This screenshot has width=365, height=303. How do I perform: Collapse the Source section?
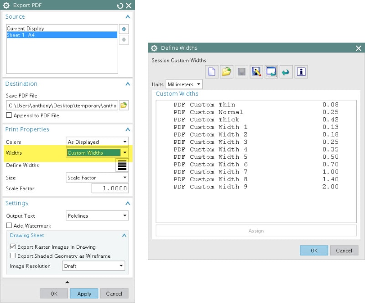coord(128,17)
